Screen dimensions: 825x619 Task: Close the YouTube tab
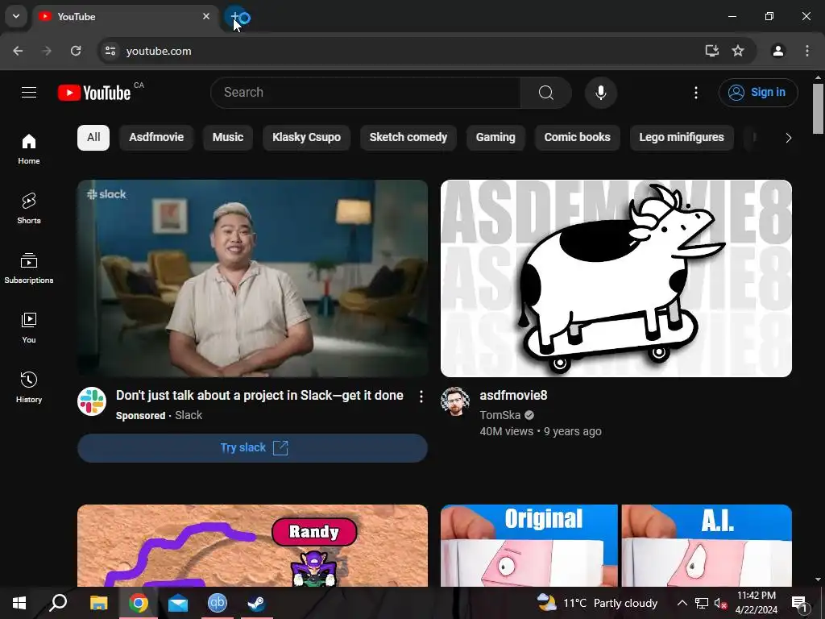point(206,16)
